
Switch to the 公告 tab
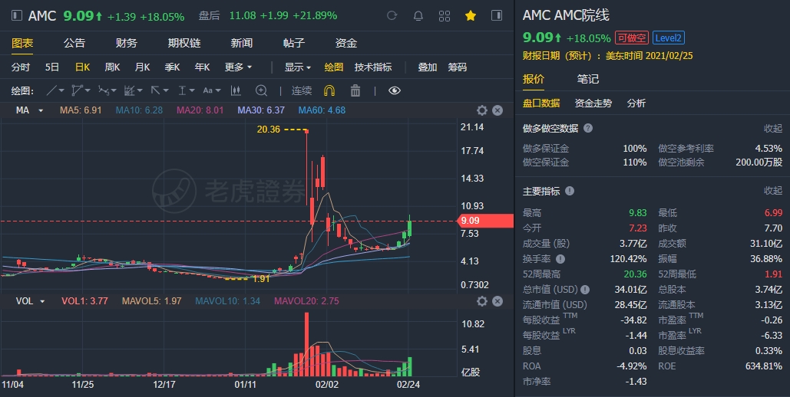tap(74, 43)
